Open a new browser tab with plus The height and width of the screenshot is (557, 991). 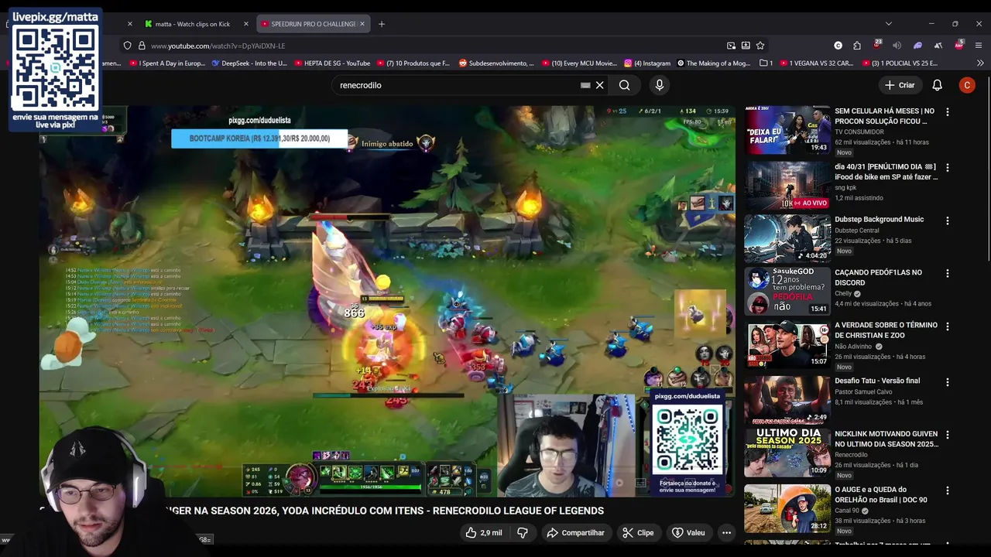(x=381, y=24)
